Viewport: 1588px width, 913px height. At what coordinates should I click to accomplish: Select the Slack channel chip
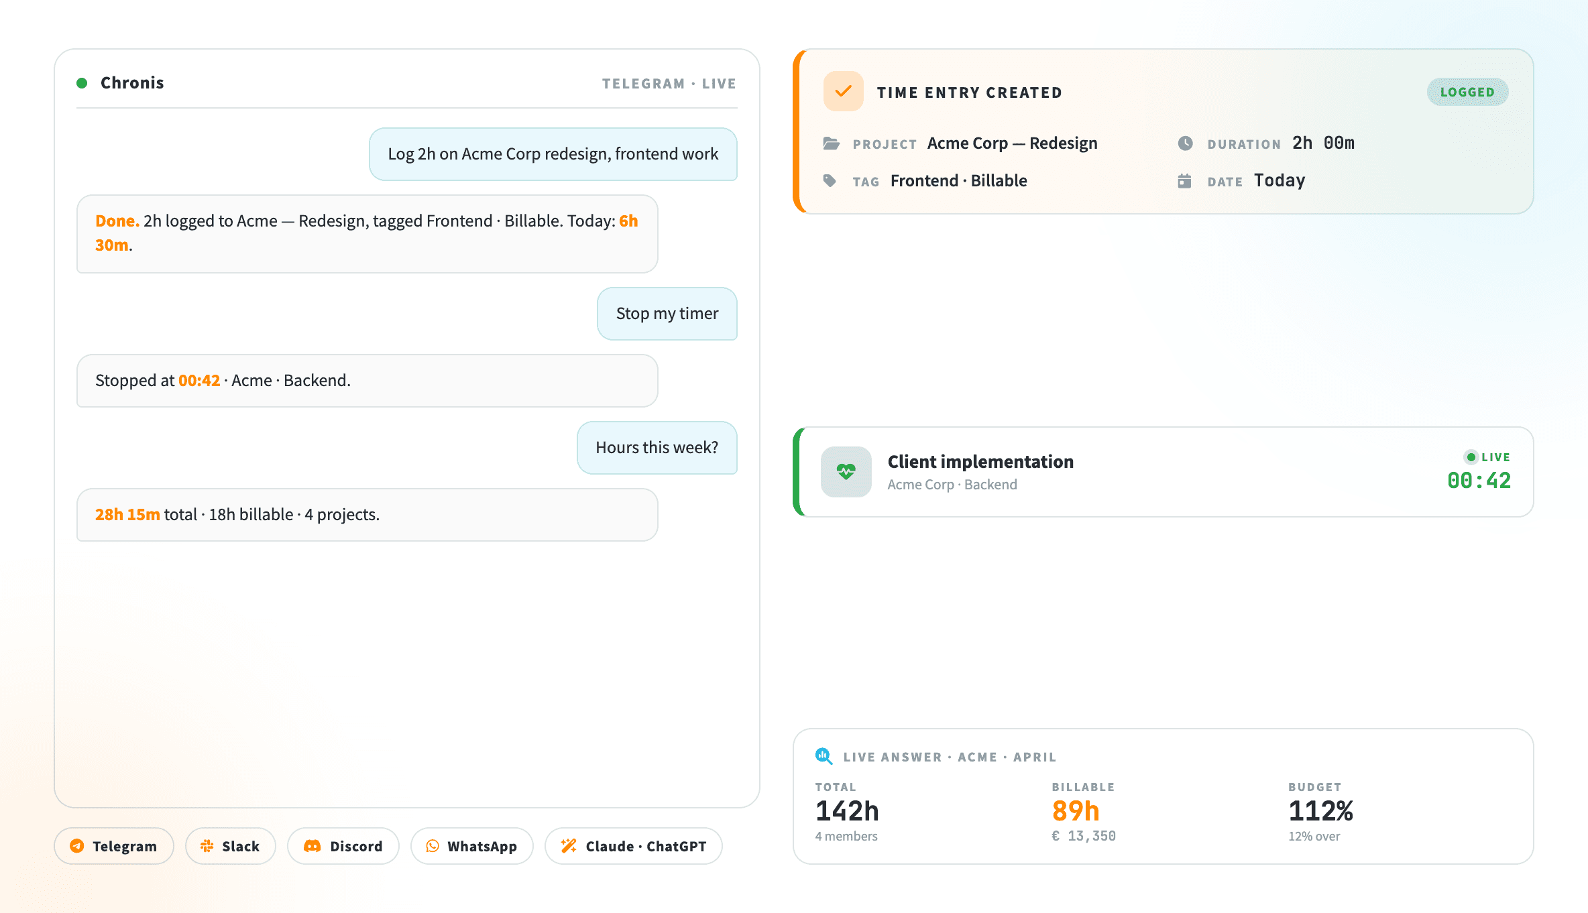pyautogui.click(x=231, y=846)
